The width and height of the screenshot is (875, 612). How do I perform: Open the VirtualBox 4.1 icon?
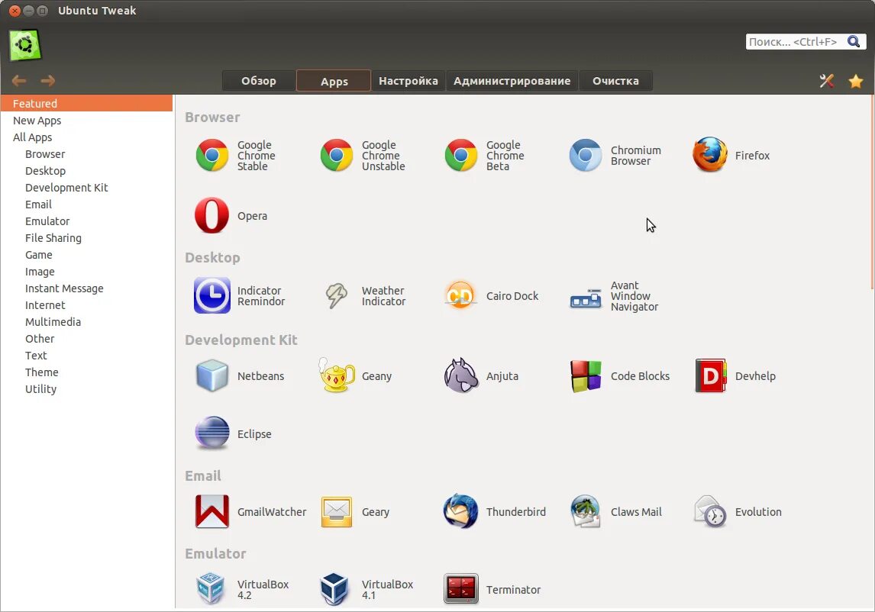335,589
